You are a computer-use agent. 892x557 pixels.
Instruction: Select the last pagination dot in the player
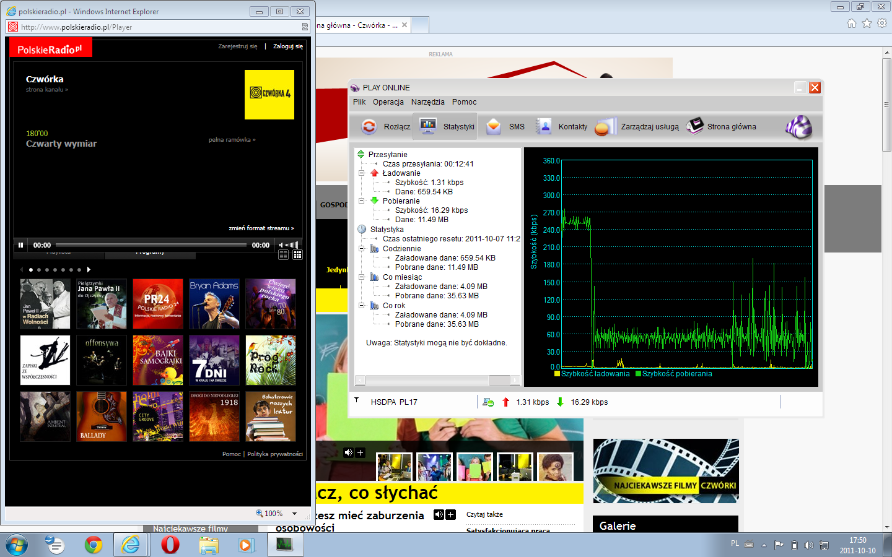coord(79,270)
